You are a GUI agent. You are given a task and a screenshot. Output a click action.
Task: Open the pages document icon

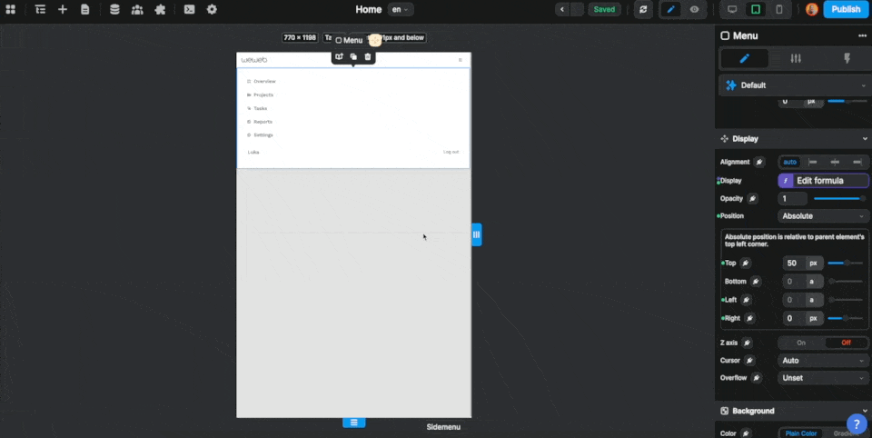click(85, 9)
